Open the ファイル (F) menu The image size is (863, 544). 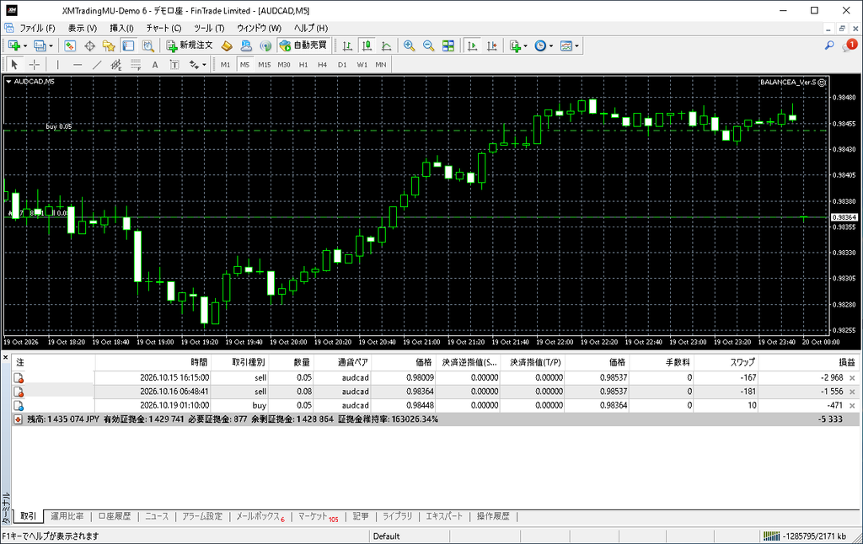tap(37, 28)
